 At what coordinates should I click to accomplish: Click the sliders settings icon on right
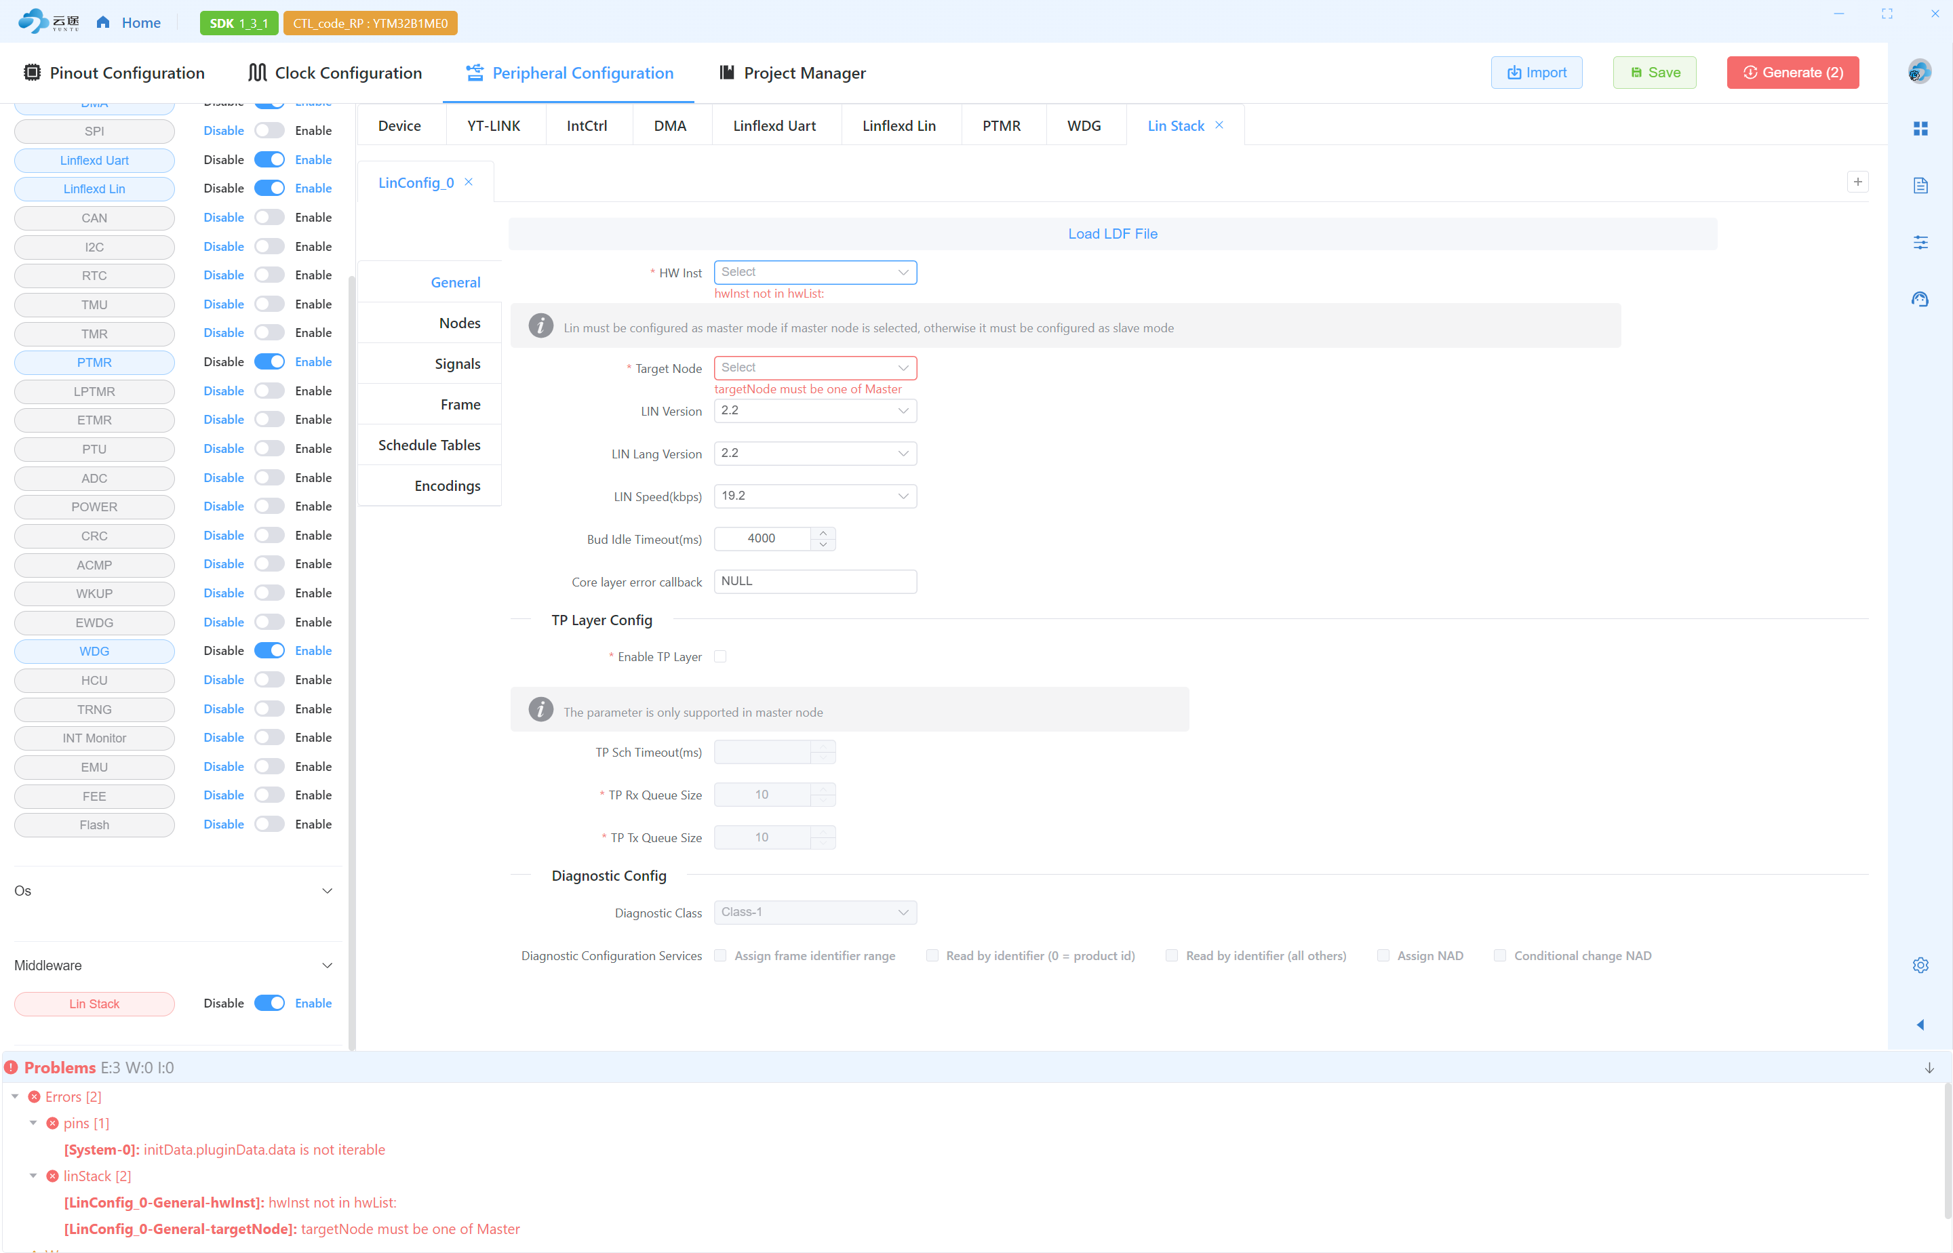(1920, 243)
